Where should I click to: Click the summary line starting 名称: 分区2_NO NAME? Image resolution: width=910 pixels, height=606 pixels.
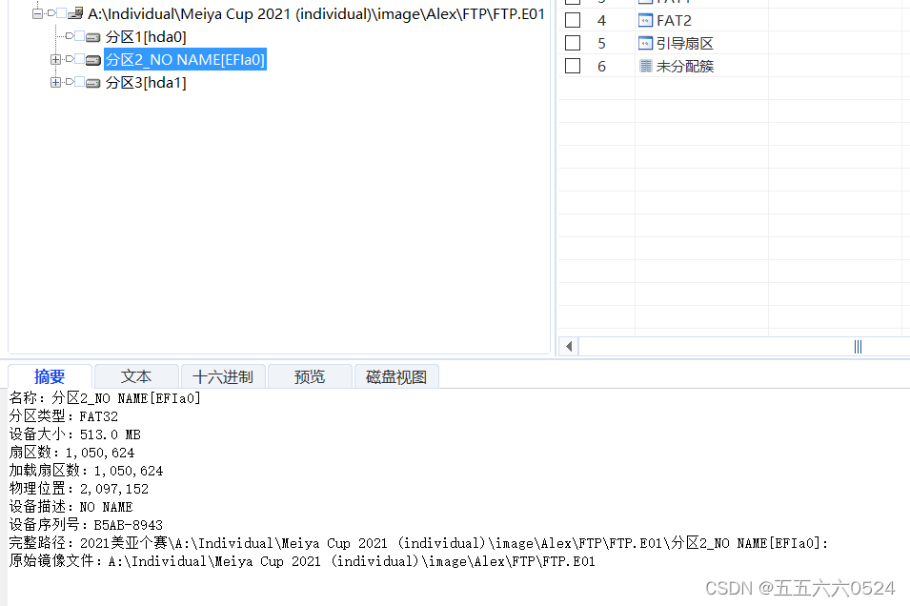(x=105, y=397)
